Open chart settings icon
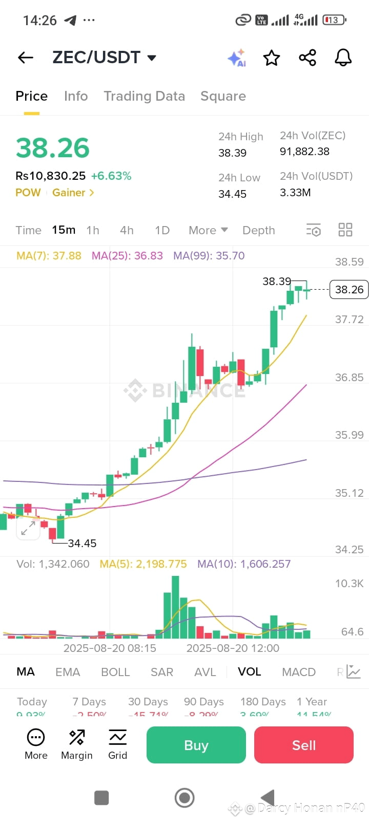 pyautogui.click(x=313, y=230)
